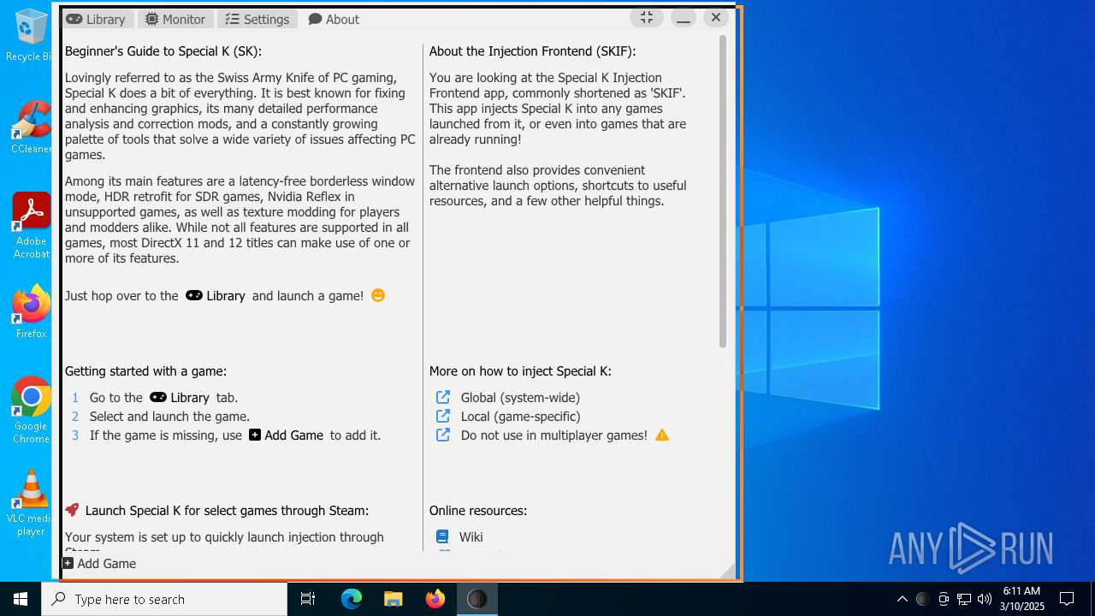The image size is (1095, 616).
Task: Click the Online resources heading
Action: [x=478, y=510]
